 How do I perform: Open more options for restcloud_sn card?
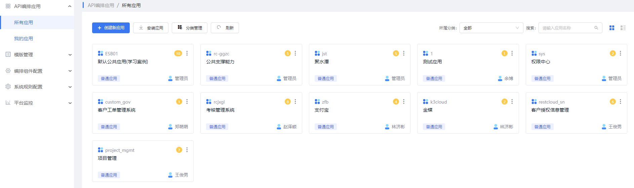click(621, 102)
